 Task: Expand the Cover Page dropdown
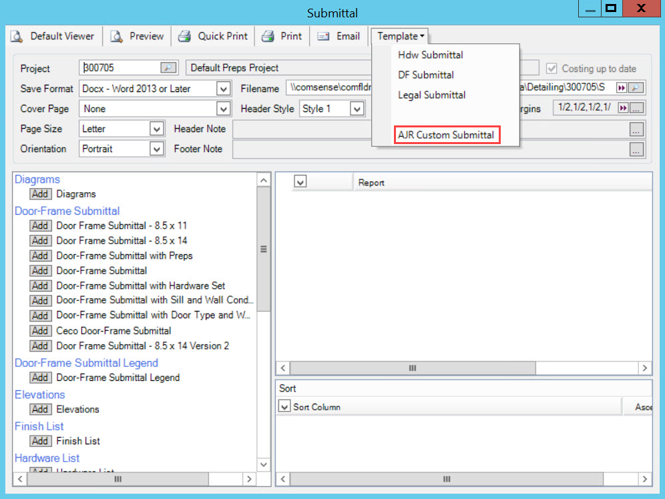[x=223, y=109]
